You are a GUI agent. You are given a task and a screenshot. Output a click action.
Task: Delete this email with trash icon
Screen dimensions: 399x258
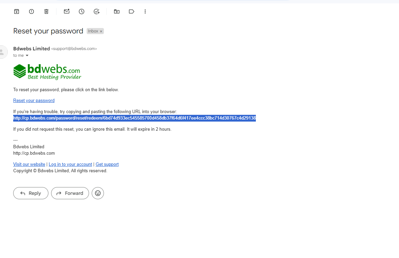coord(46,11)
